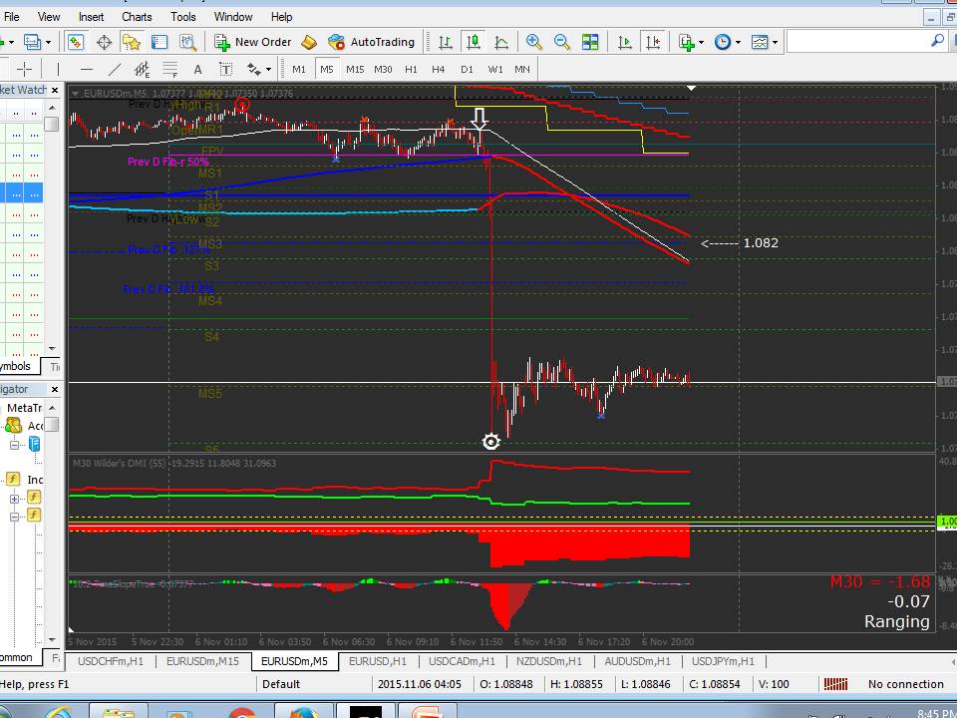The height and width of the screenshot is (718, 957).
Task: Click in the toolbar search field
Action: click(x=857, y=42)
